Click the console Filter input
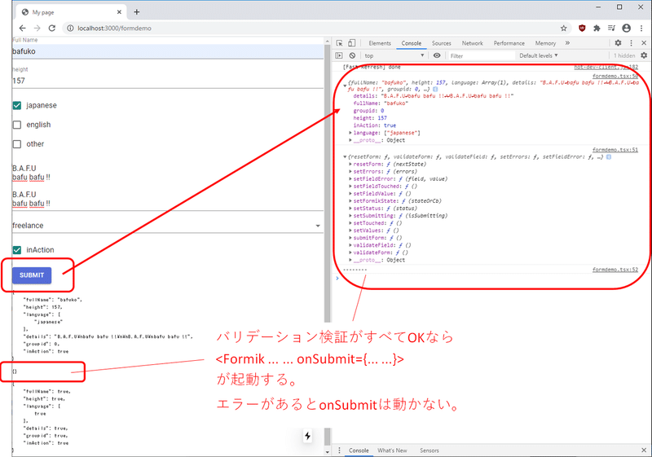Screen dimensions: 652x457 [482, 55]
